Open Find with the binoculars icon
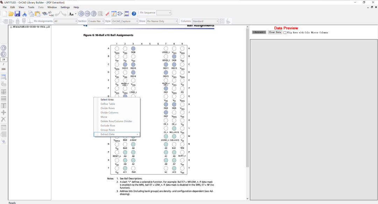The image size is (378, 204). click(x=45, y=14)
